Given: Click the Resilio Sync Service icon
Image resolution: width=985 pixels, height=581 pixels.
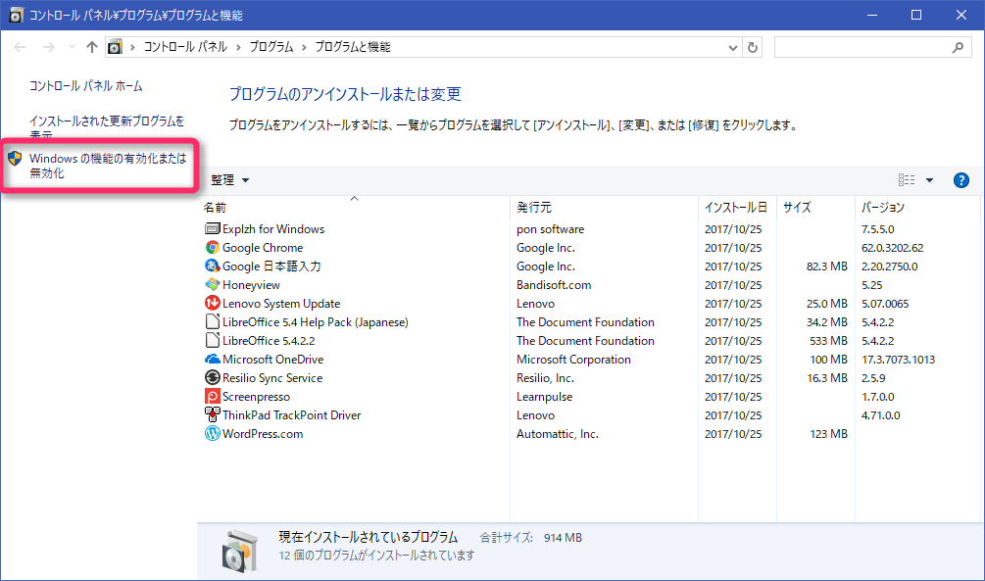Looking at the screenshot, I should pos(213,377).
